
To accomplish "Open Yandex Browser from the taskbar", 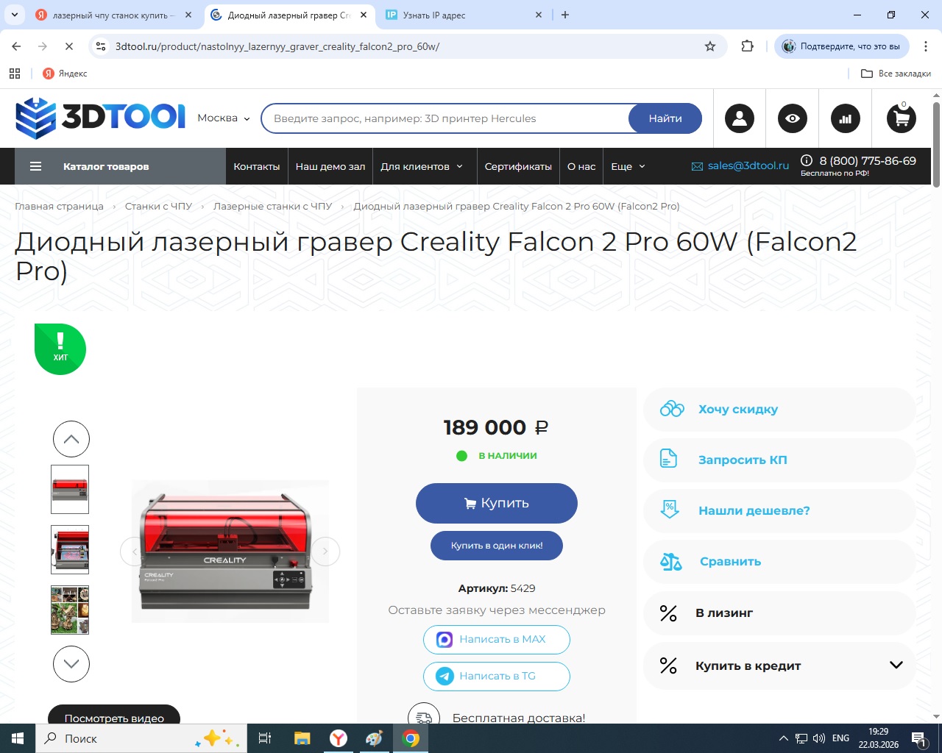I will coord(339,738).
